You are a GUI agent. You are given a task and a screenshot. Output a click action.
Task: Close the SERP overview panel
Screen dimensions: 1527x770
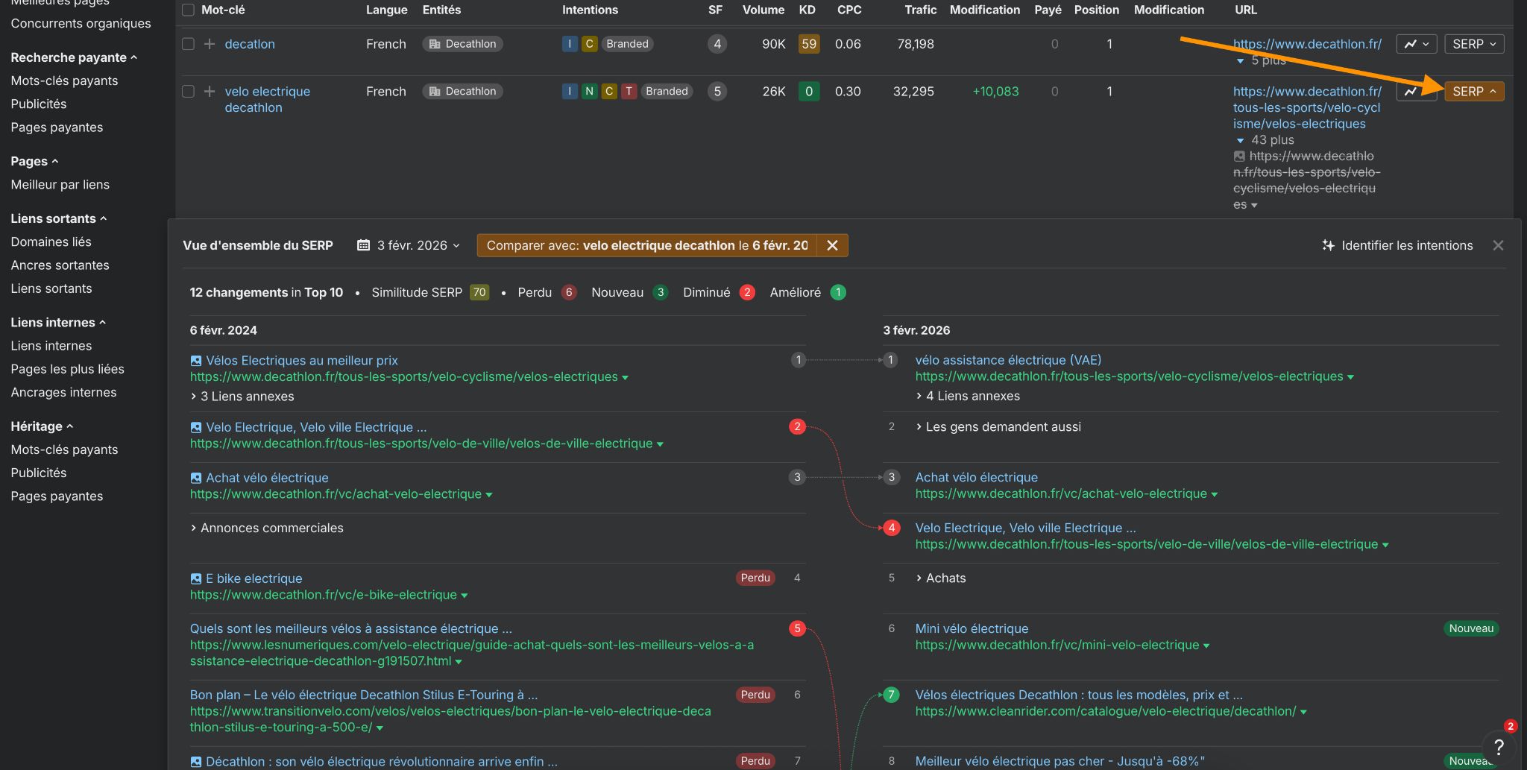[x=1498, y=245]
